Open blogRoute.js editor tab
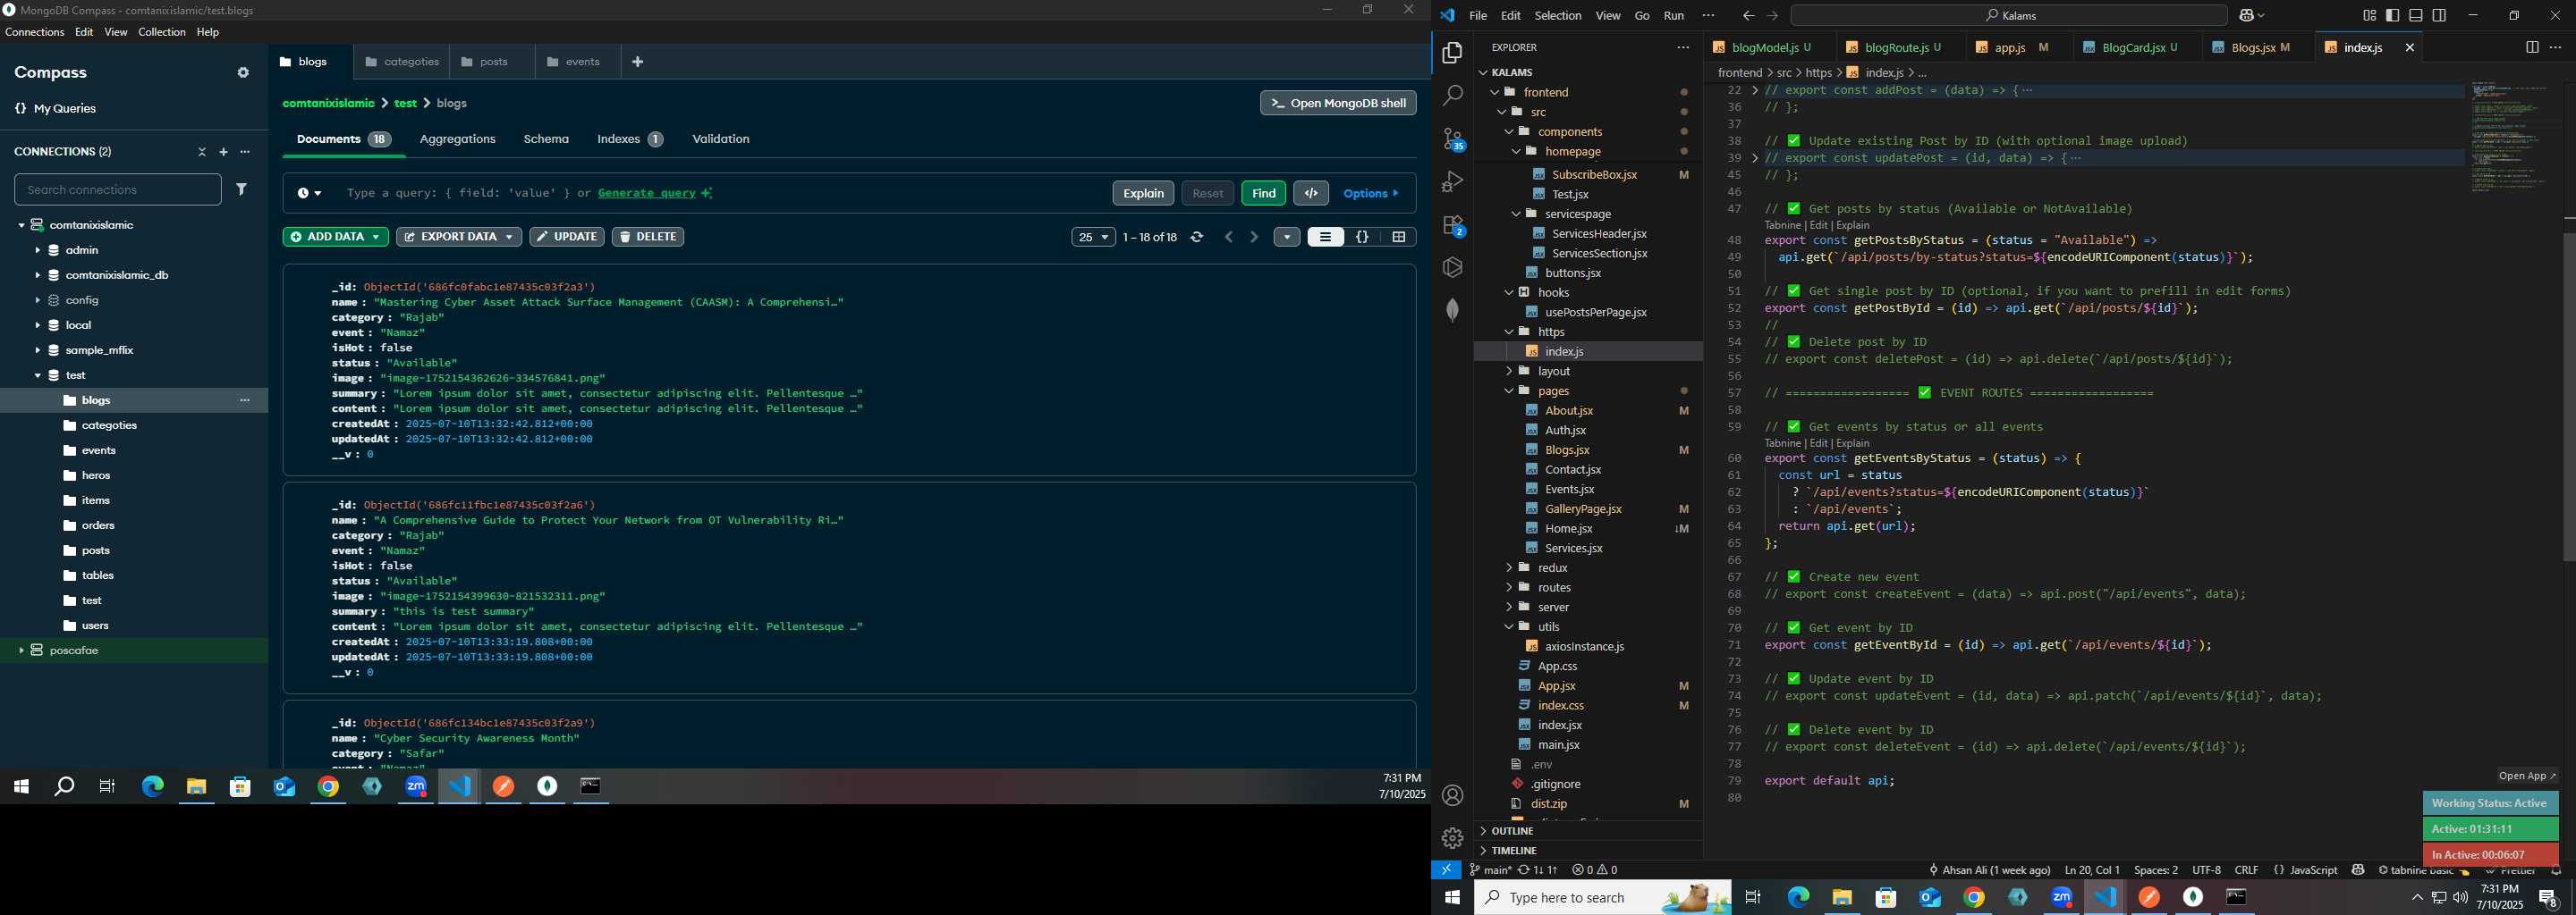Image resolution: width=2576 pixels, height=915 pixels. 1894,47
